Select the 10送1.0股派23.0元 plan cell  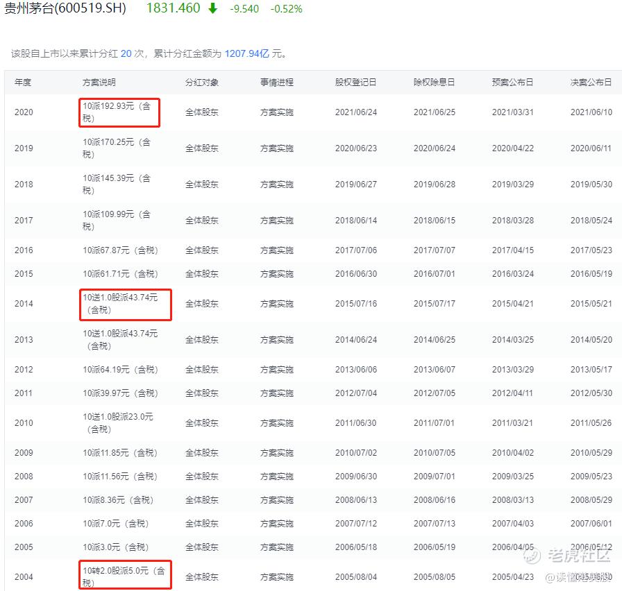coord(118,423)
